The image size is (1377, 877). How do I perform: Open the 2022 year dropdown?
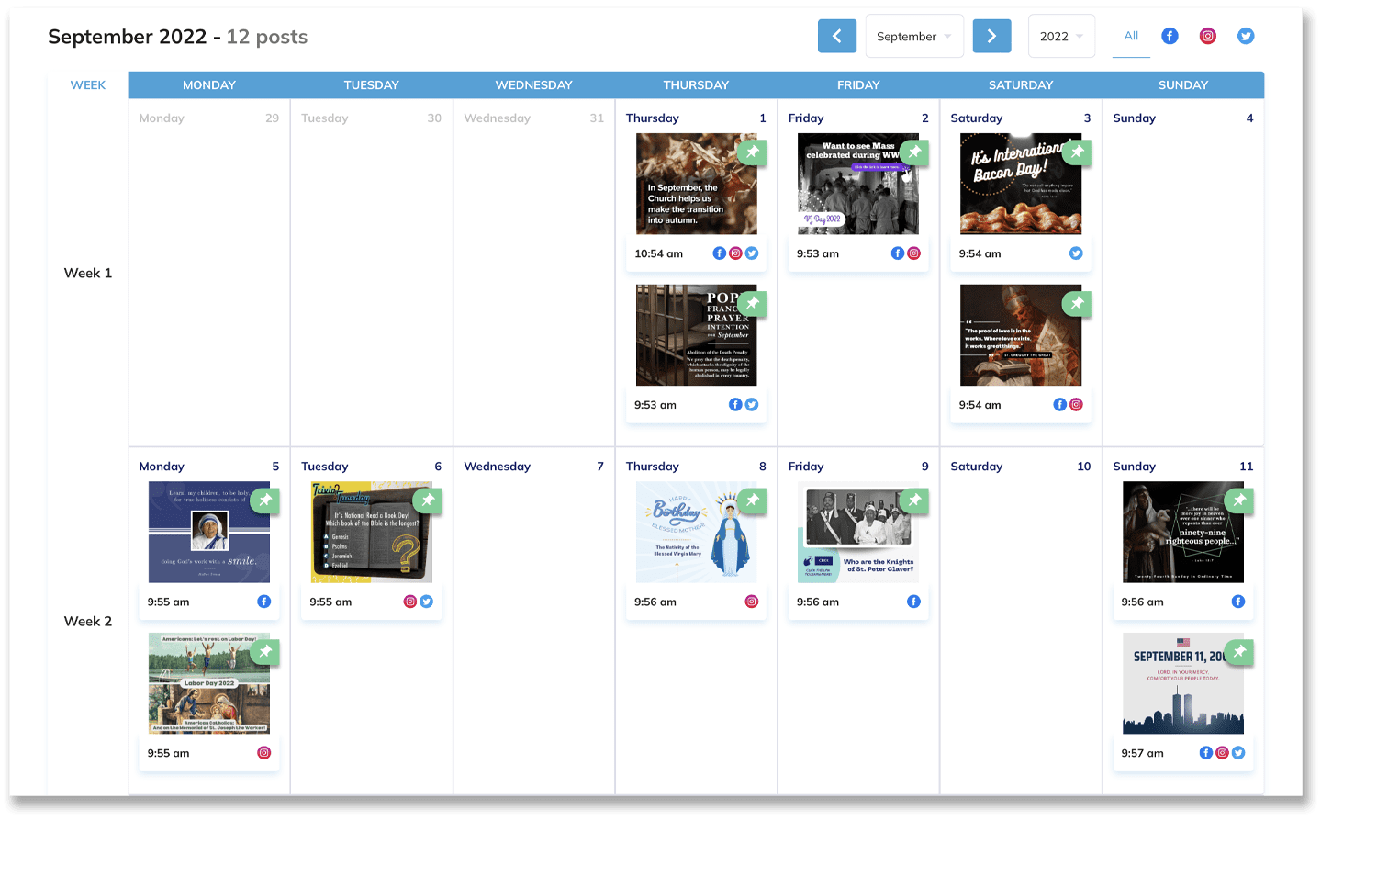1060,37
